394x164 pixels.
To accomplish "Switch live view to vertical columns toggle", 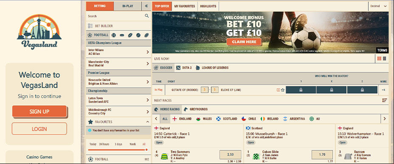I will point(385,58).
